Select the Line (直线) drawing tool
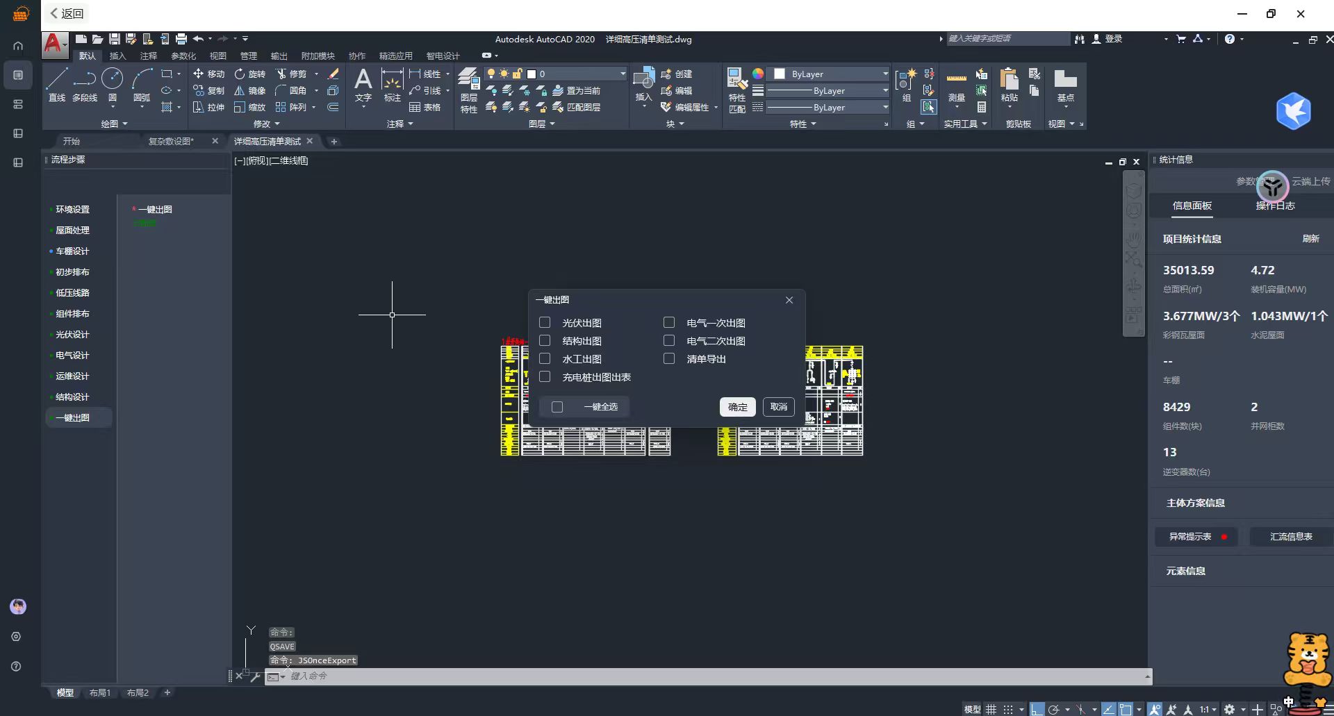1334x716 pixels. click(x=57, y=85)
